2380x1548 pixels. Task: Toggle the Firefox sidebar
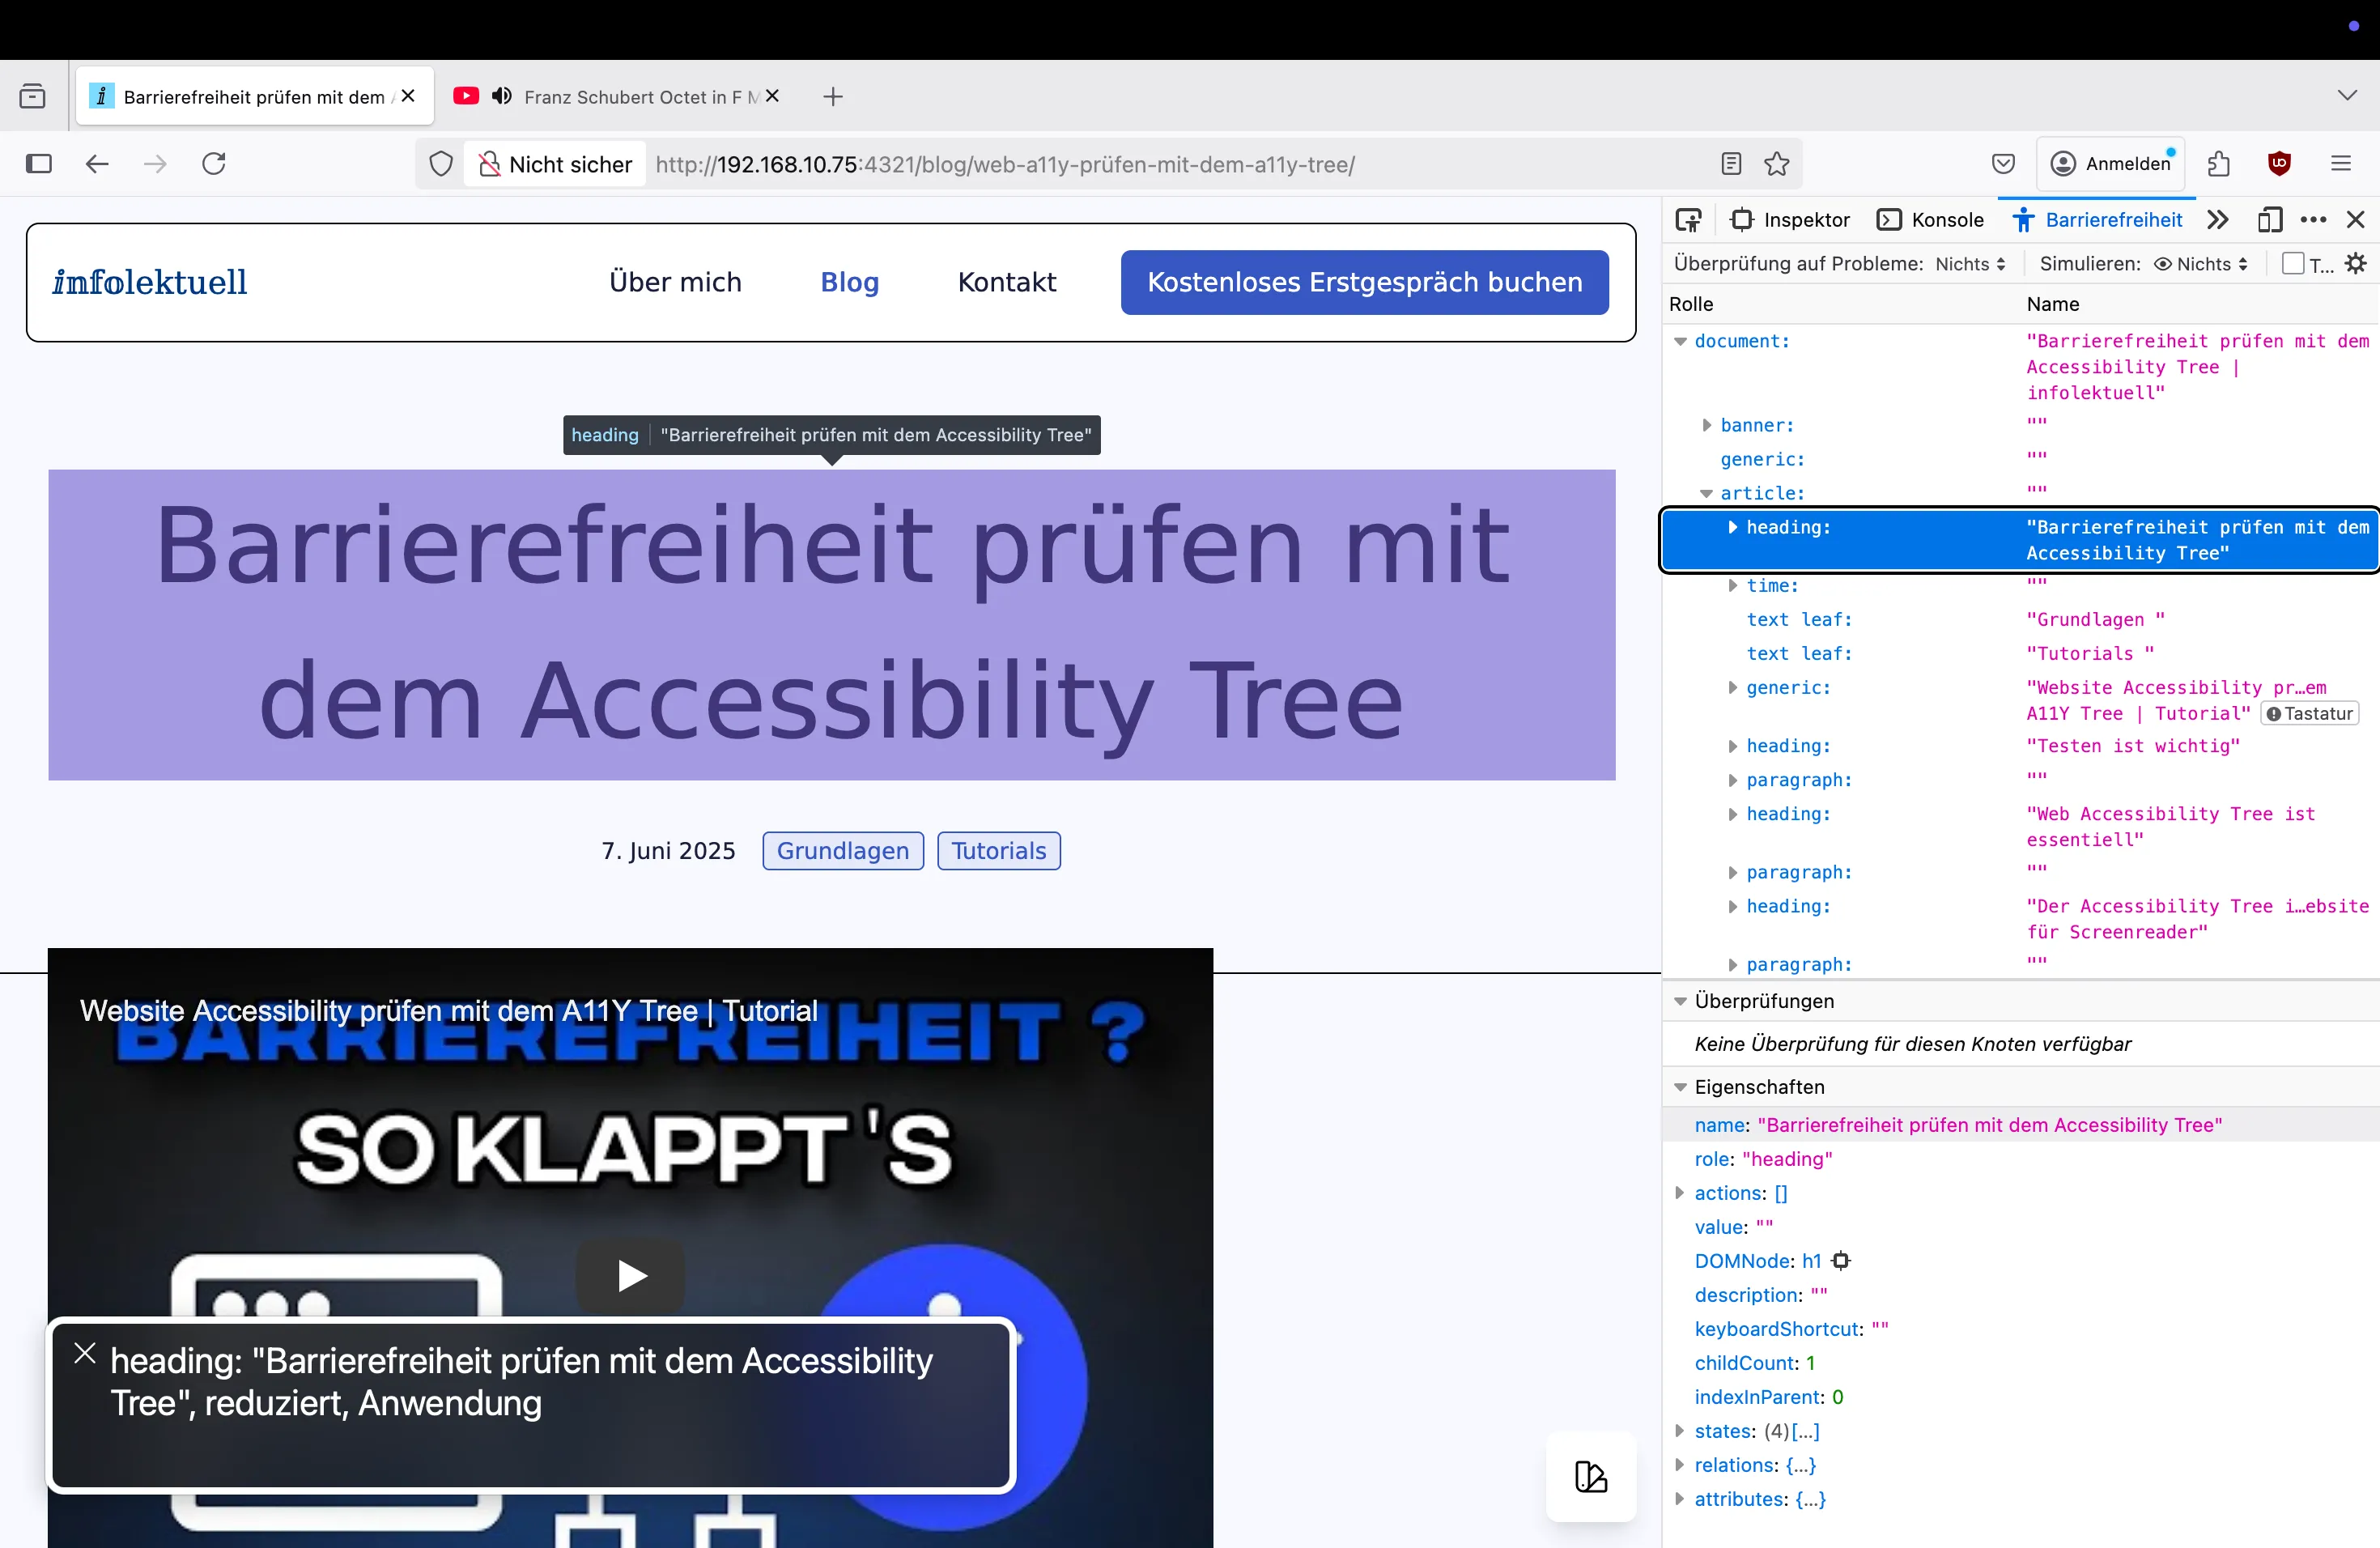tap(39, 163)
